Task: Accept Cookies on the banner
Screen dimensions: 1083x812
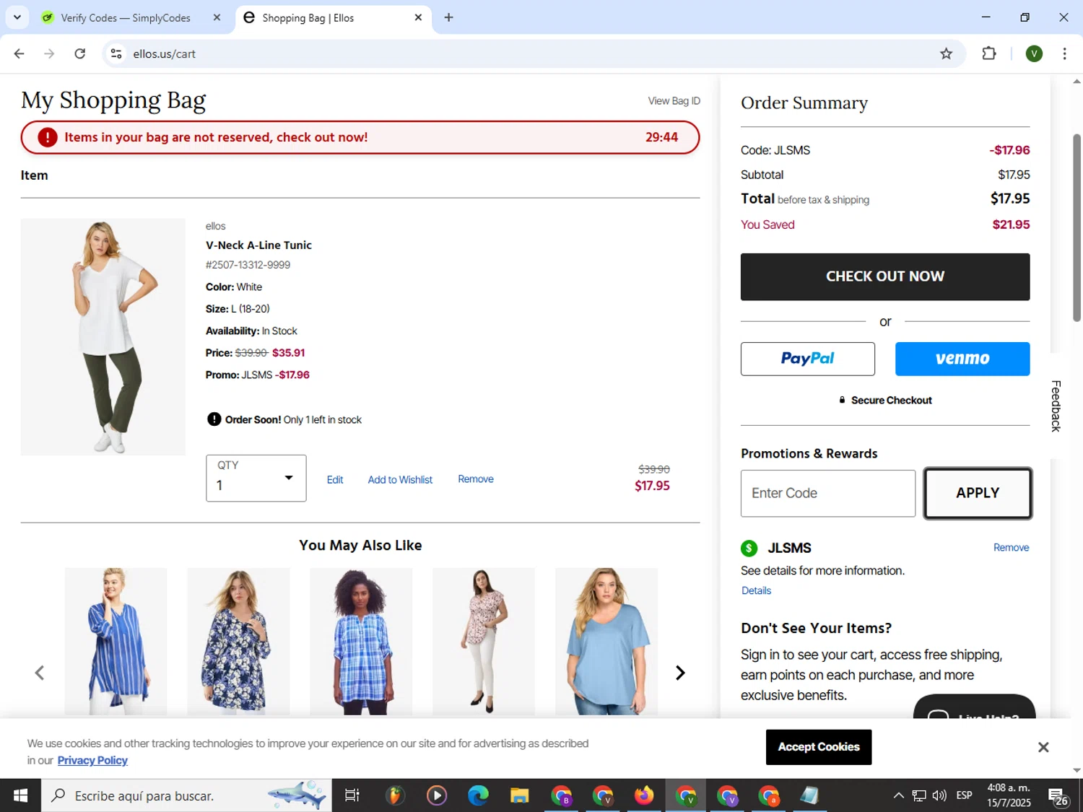Action: tap(819, 747)
